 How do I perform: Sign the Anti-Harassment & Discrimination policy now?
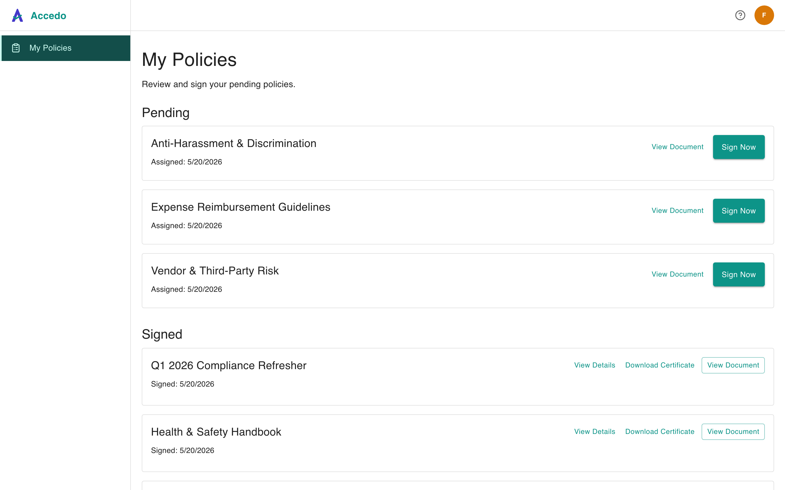pyautogui.click(x=739, y=147)
